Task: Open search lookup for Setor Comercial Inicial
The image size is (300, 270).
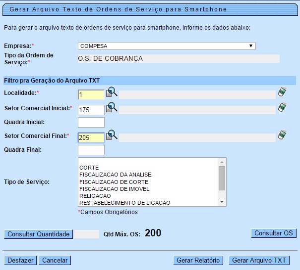Action: pyautogui.click(x=112, y=107)
